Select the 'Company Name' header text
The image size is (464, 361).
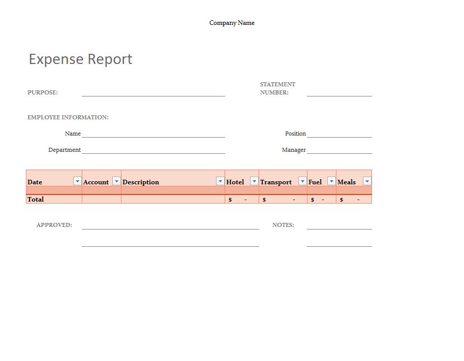click(232, 23)
